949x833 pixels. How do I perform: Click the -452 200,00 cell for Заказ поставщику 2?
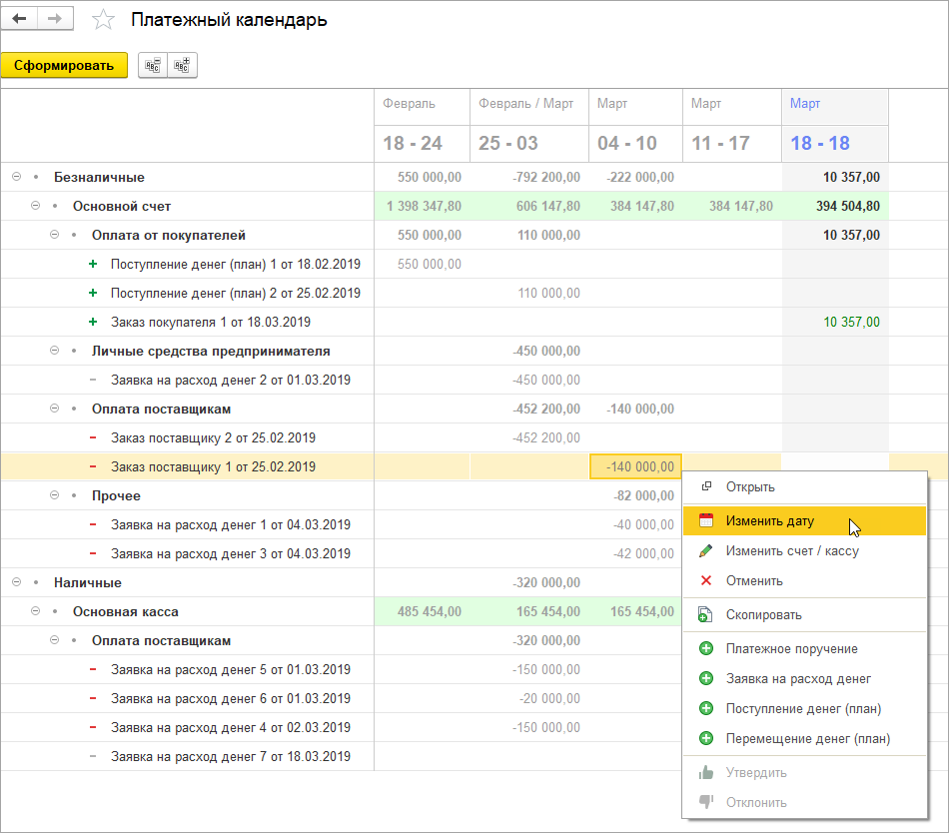coord(545,438)
